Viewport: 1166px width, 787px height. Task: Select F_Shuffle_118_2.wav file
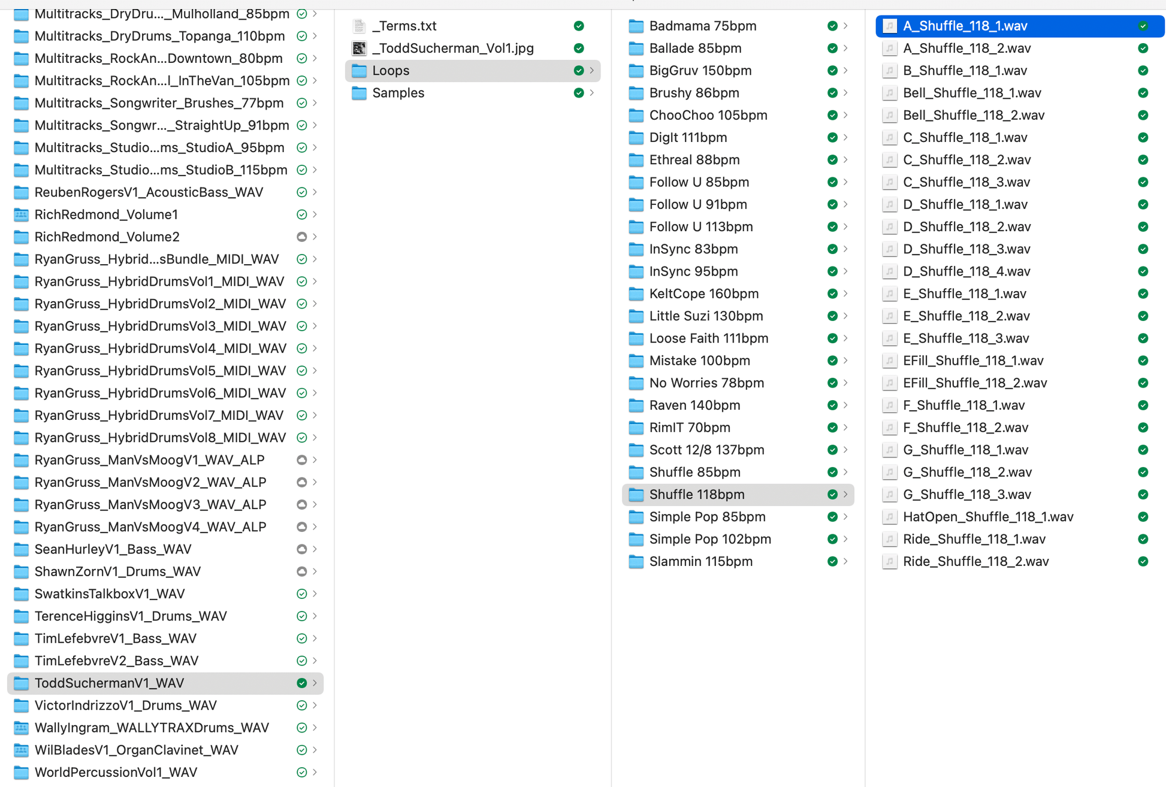pyautogui.click(x=1020, y=428)
